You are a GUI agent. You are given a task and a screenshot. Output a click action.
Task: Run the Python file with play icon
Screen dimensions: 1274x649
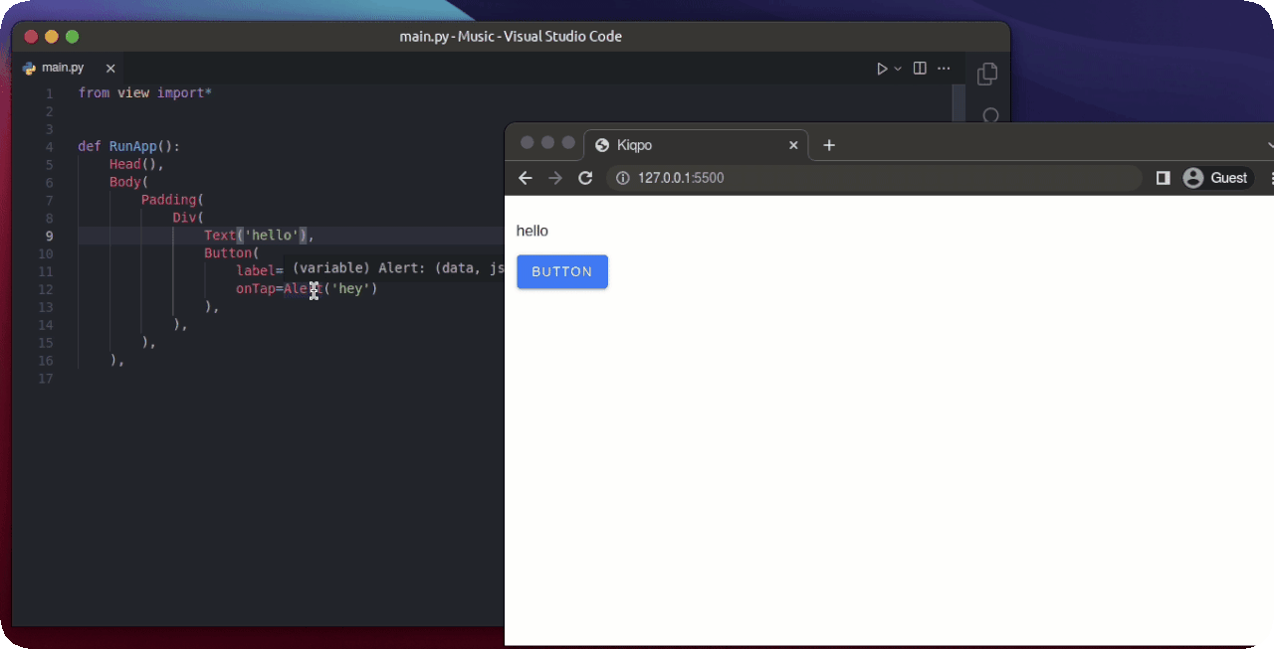pyautogui.click(x=881, y=69)
